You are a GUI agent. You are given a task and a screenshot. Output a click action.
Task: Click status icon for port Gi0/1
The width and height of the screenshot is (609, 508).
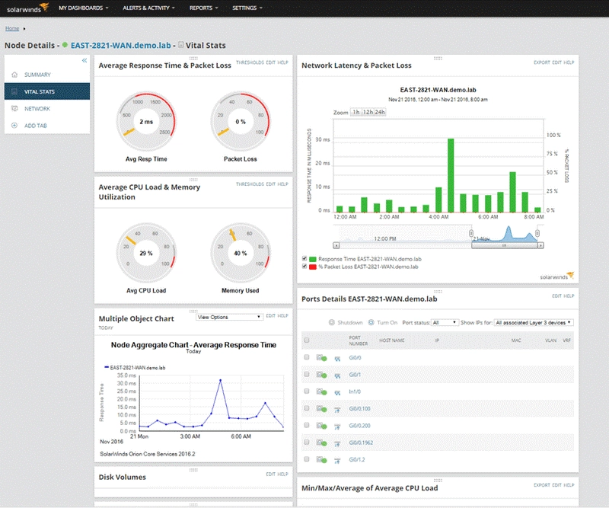click(321, 375)
